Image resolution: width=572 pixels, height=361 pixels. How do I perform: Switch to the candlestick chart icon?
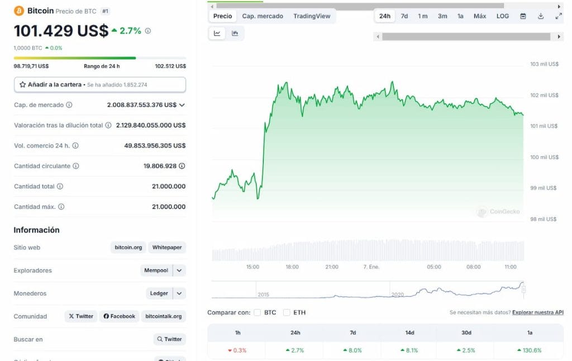coord(235,33)
